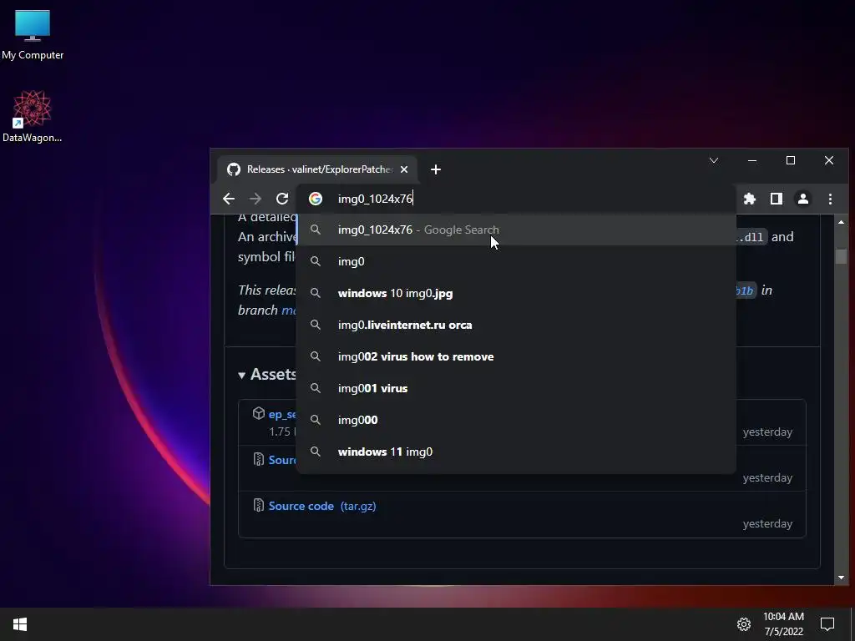The height and width of the screenshot is (641, 855).
Task: Select suggestion img0_1024x76 - Google Search
Action: pyautogui.click(x=516, y=230)
